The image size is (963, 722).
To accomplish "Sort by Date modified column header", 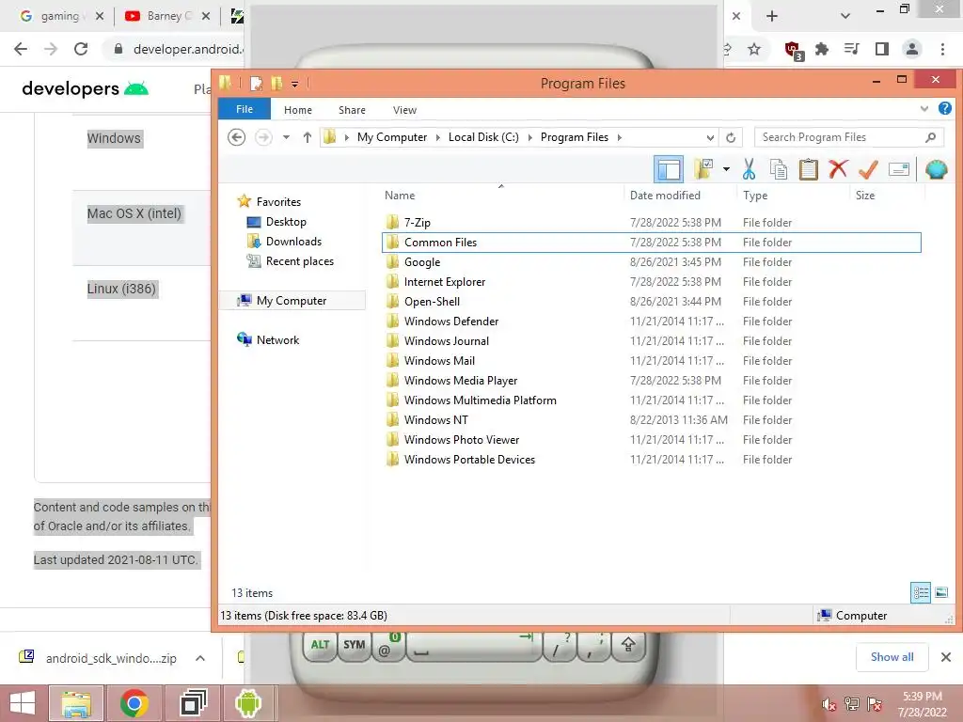I will coord(665,196).
